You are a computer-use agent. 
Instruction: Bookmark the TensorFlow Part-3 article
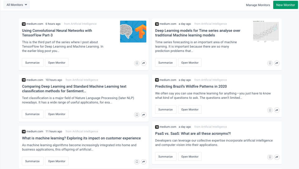coord(137,63)
